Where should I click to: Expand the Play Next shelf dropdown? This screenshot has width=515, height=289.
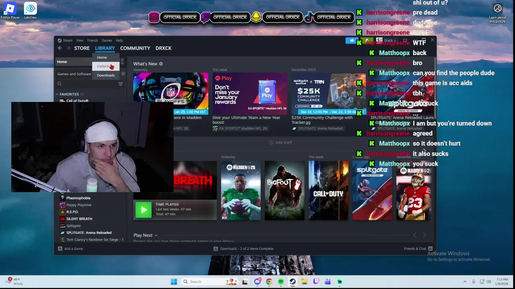[156, 236]
